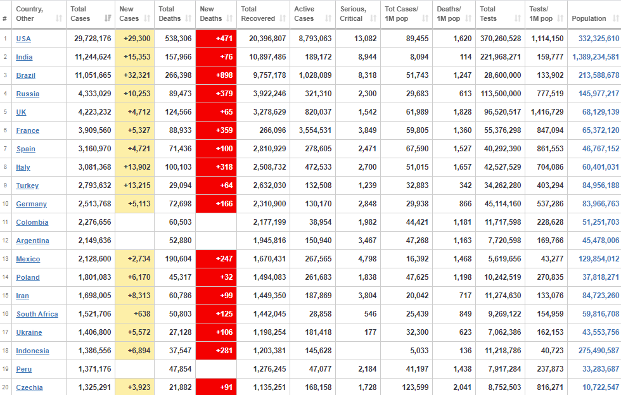Sort by Serious, Critical arrows icon
Viewport: 621px width, 395px height.
tap(373, 18)
